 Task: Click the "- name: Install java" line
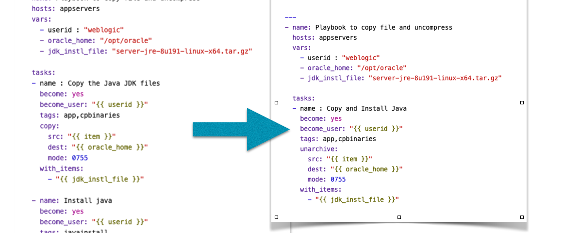click(x=72, y=200)
